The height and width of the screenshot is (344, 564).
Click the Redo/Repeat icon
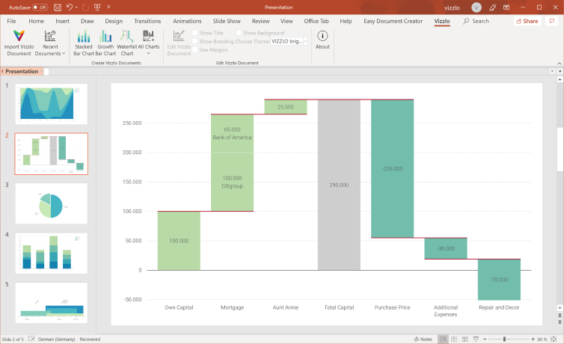click(x=85, y=7)
